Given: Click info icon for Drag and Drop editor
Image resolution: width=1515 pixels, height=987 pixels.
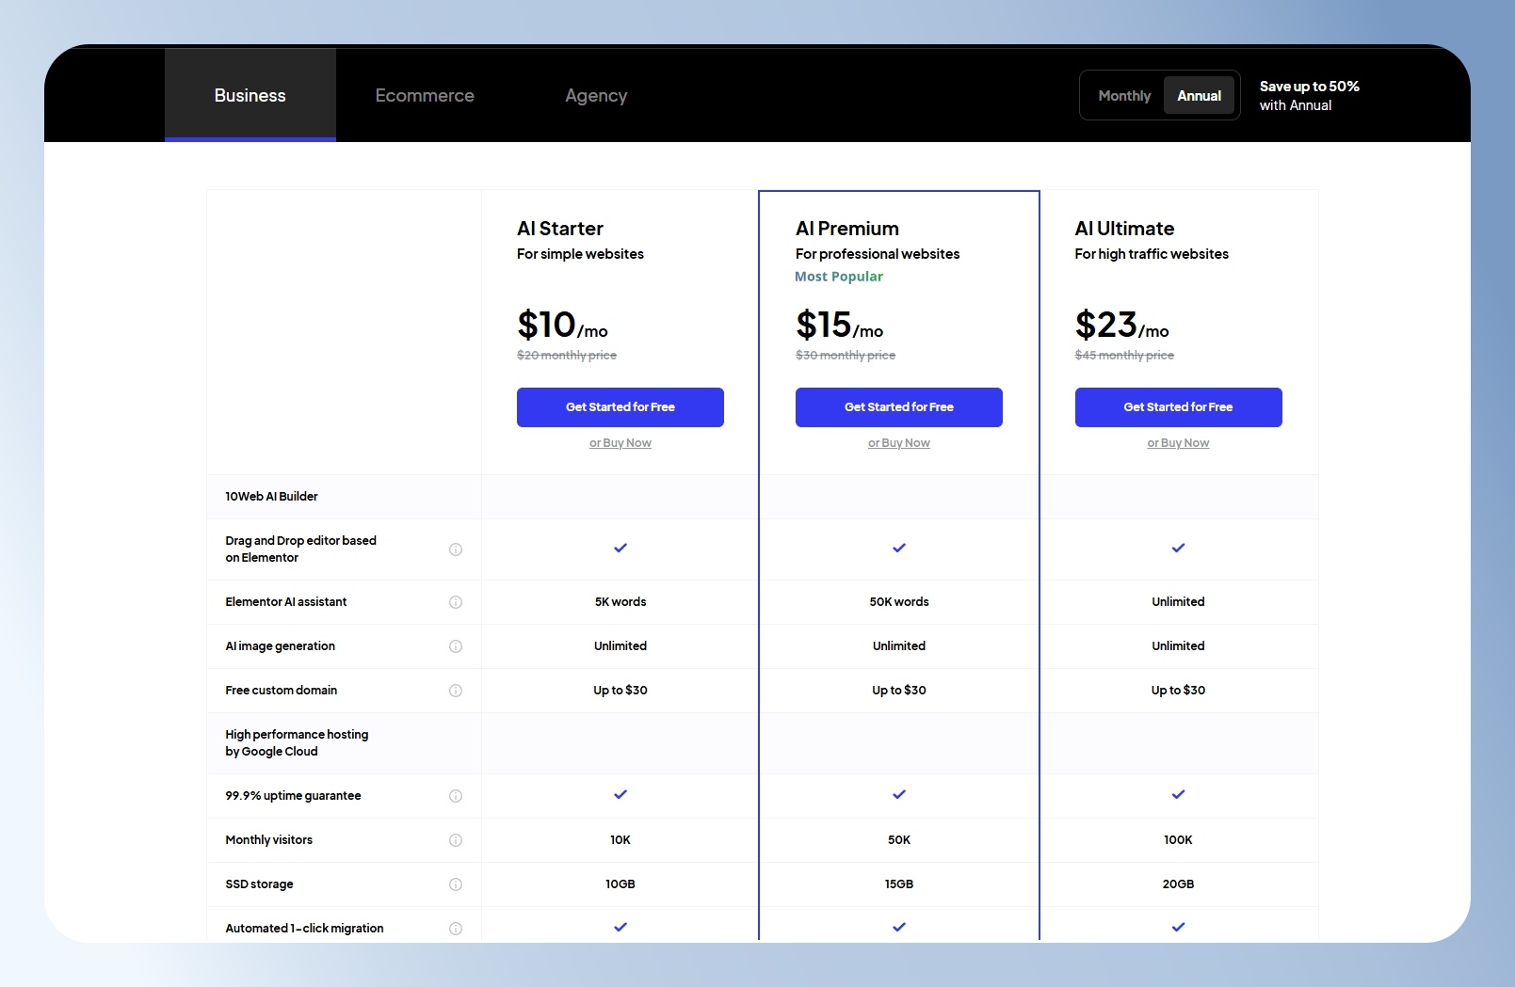Looking at the screenshot, I should (x=456, y=549).
